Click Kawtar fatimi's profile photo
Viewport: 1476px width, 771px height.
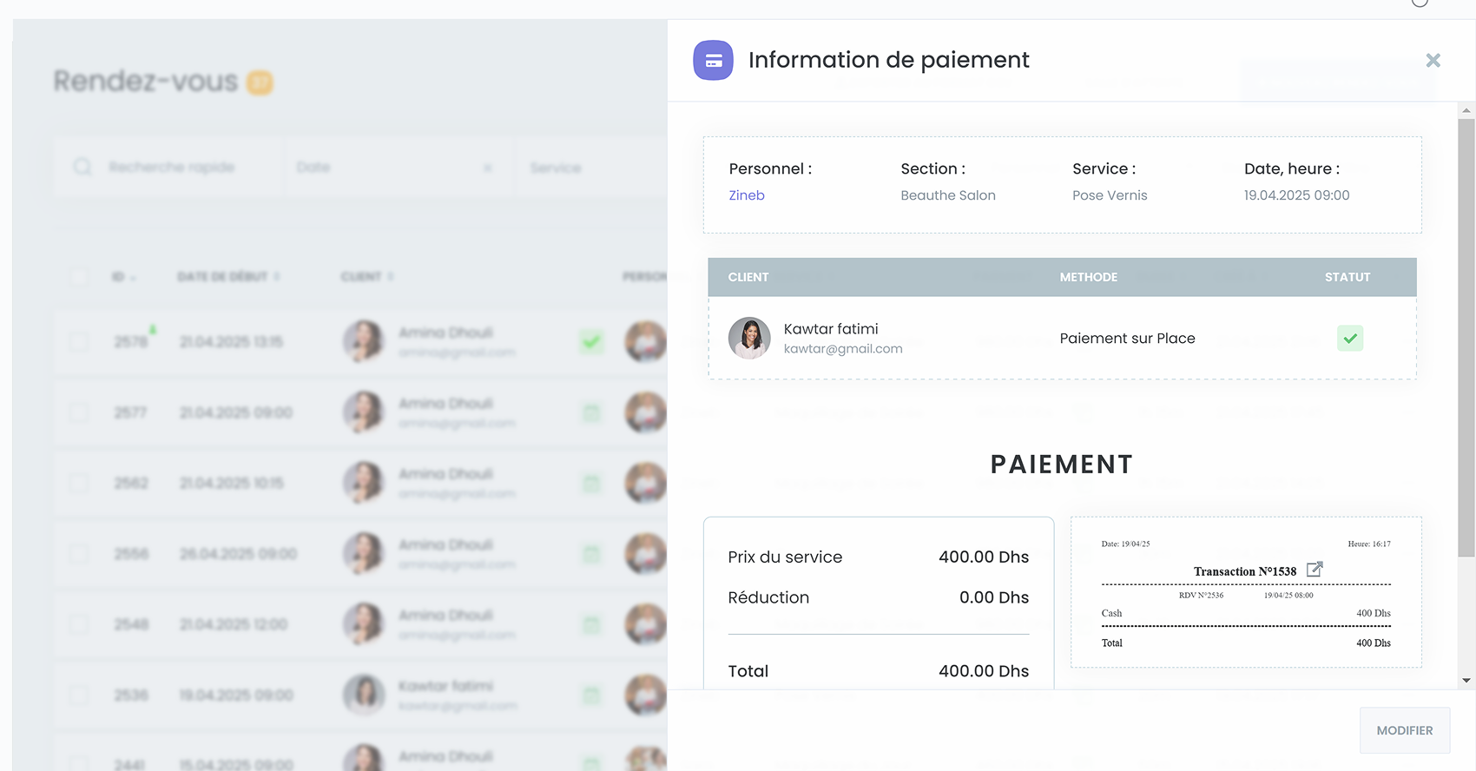tap(749, 338)
